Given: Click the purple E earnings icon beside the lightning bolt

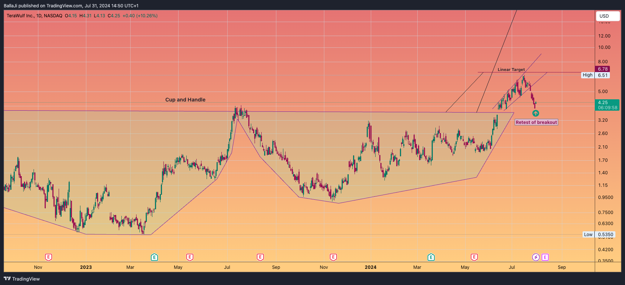Looking at the screenshot, I should (x=545, y=257).
